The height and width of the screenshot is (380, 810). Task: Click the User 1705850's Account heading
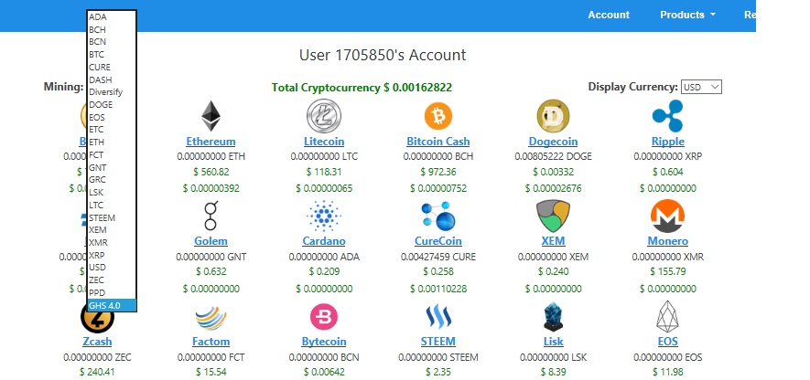tap(383, 55)
